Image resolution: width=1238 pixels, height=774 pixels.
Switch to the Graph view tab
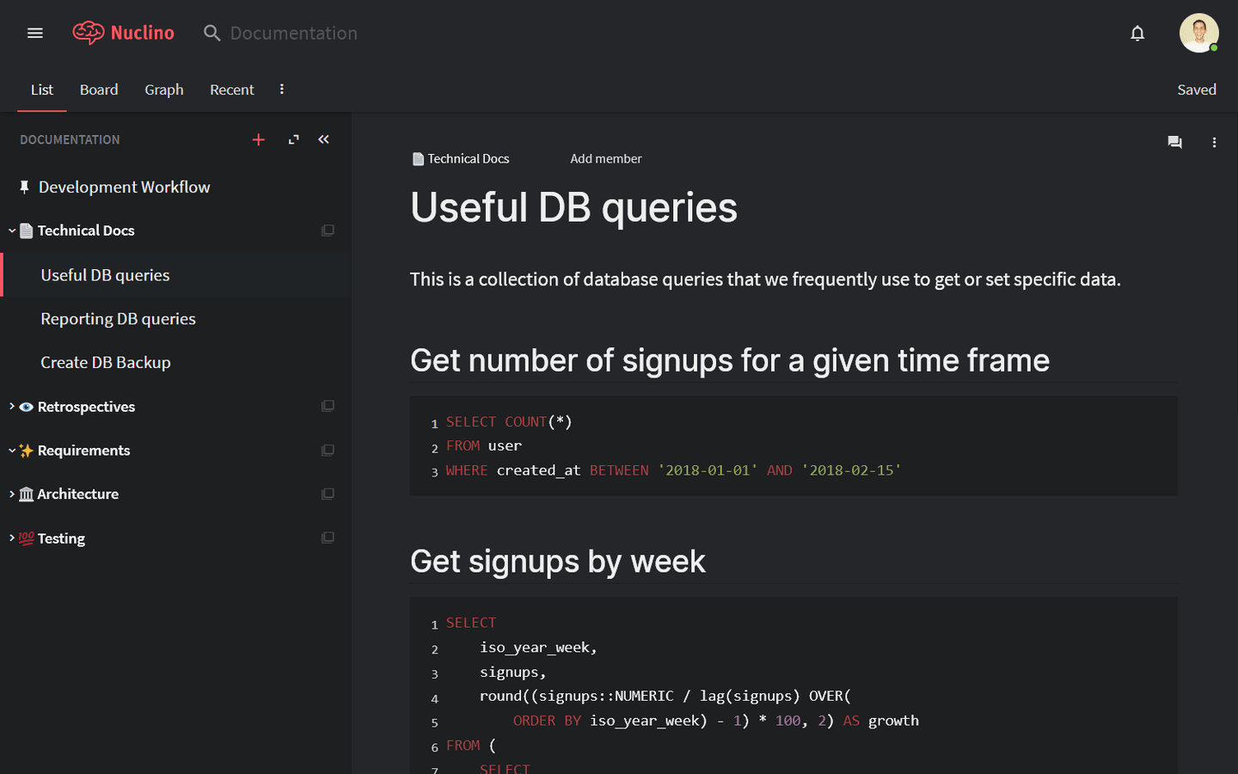163,89
